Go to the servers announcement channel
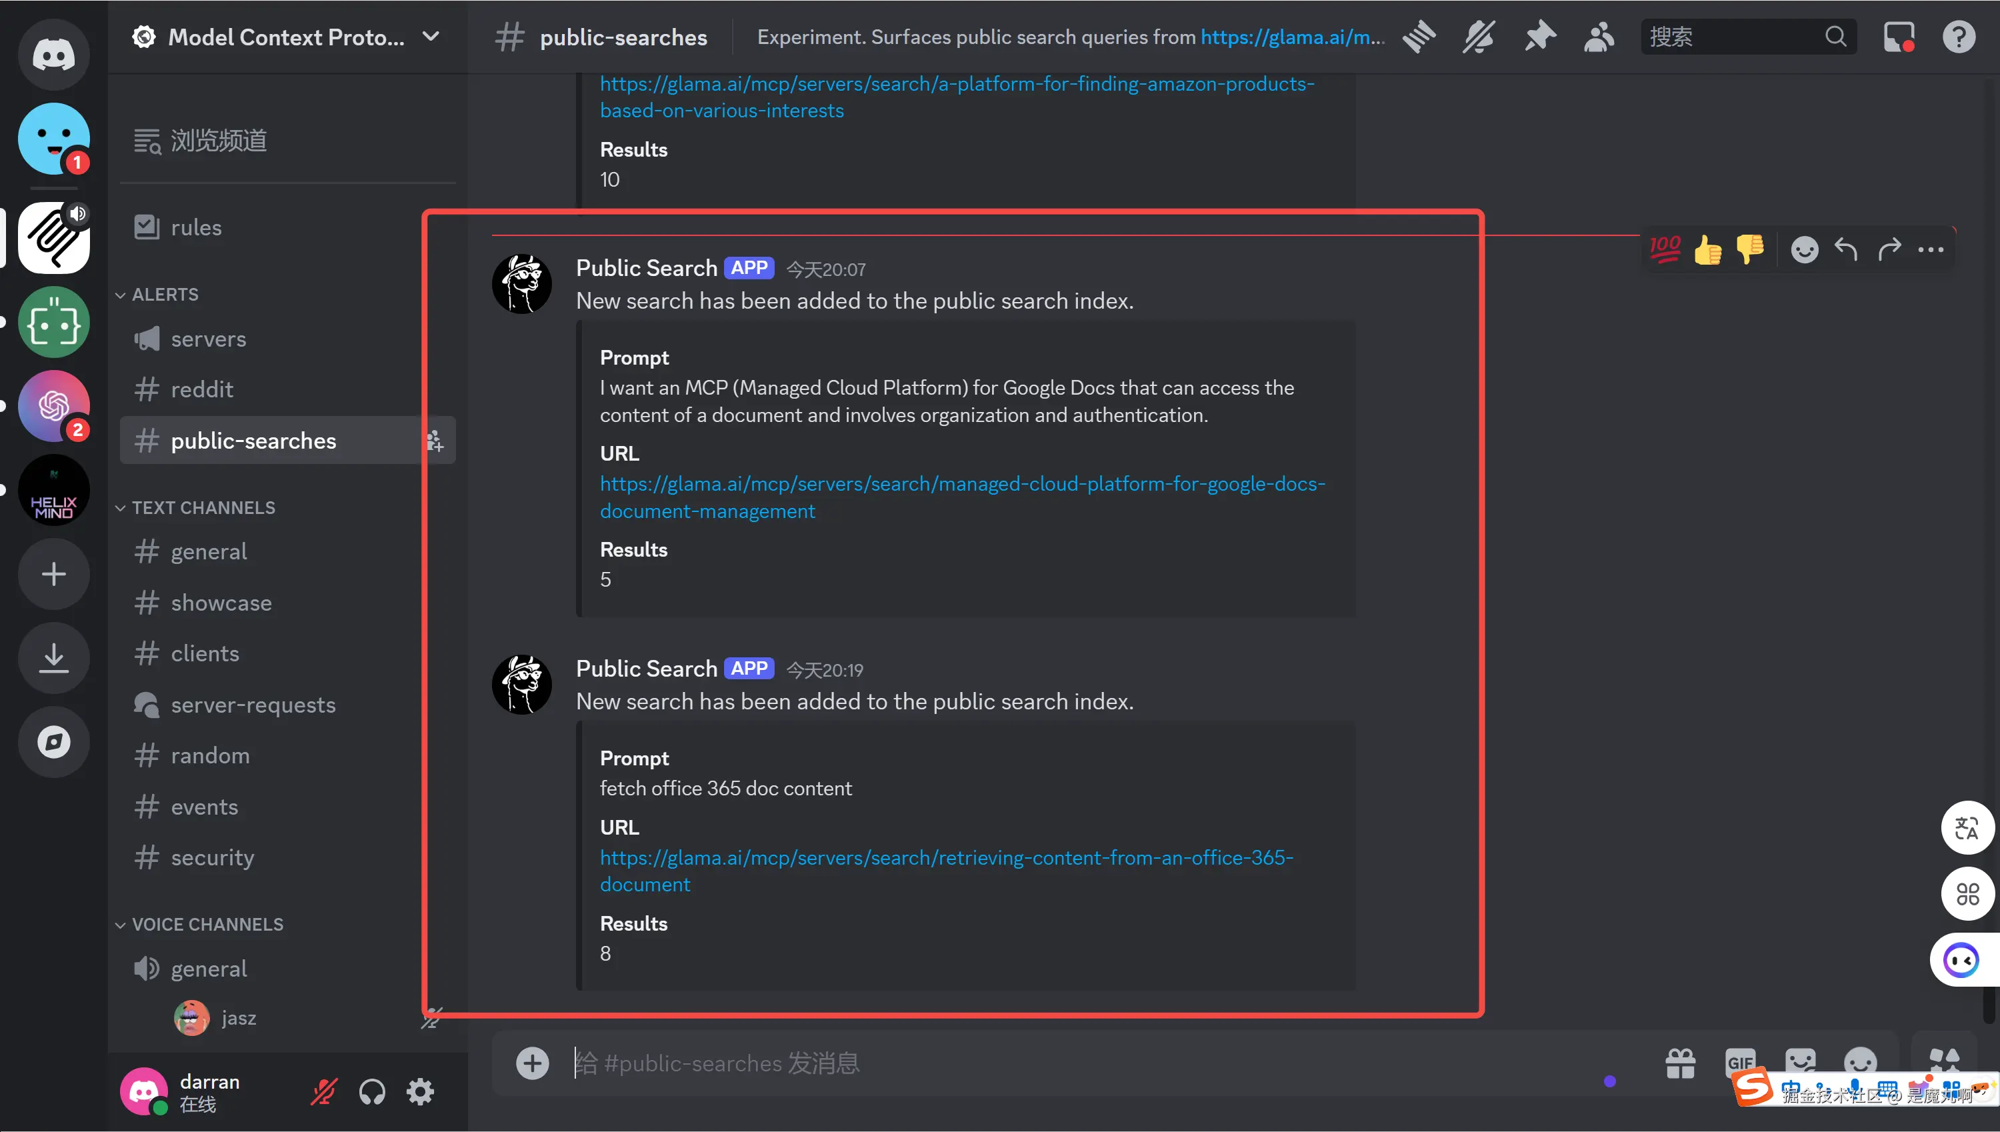Viewport: 2000px width, 1132px height. pos(287,339)
